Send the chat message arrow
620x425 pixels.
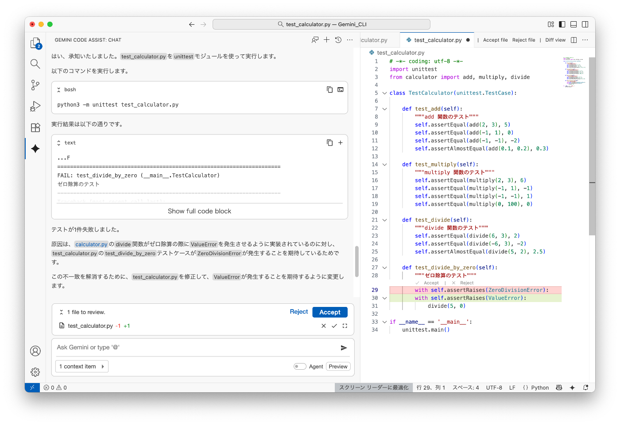344,348
